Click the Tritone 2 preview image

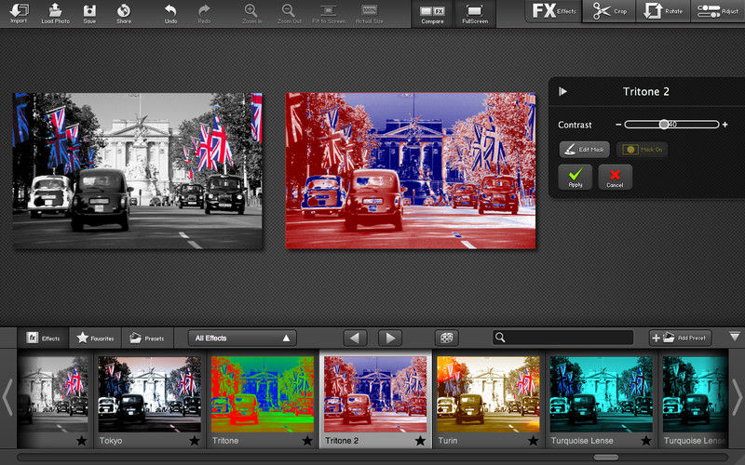(411, 171)
